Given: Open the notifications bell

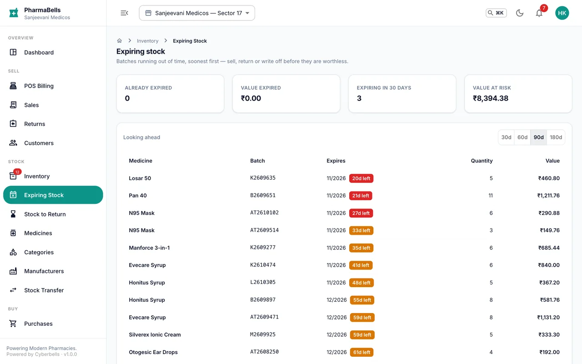Looking at the screenshot, I should [x=539, y=13].
